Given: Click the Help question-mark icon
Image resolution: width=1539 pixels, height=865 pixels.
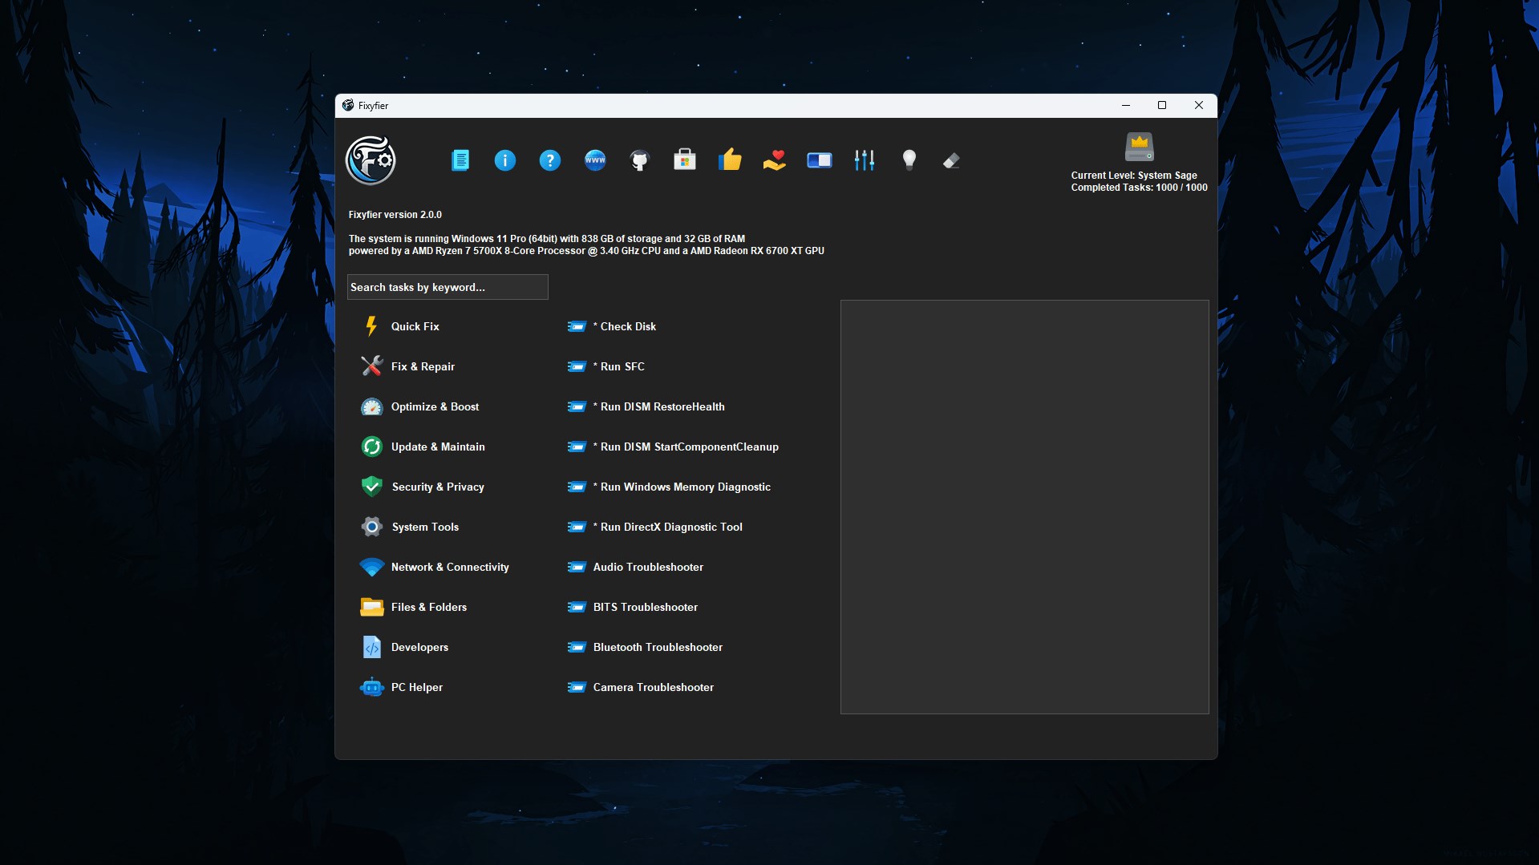Looking at the screenshot, I should [x=550, y=160].
